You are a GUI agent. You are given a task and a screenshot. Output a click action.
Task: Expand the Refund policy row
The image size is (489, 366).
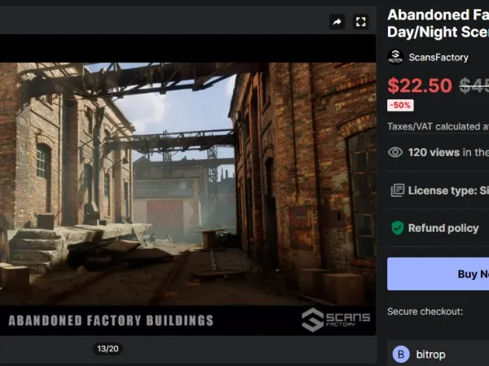[x=438, y=228]
